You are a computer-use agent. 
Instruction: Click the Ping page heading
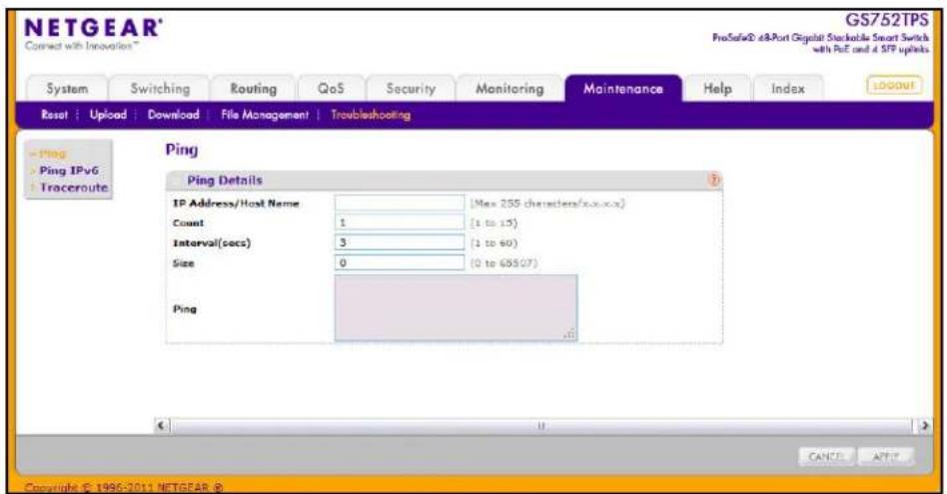(x=182, y=150)
